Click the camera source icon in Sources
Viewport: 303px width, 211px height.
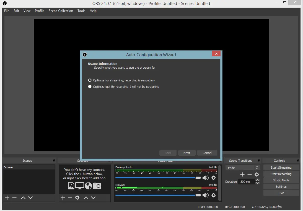[x=97, y=186]
